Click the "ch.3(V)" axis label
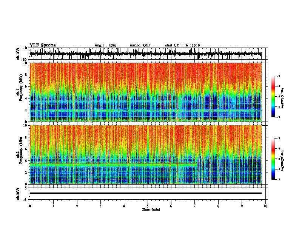This screenshot has width=299, height=231. (x=18, y=194)
